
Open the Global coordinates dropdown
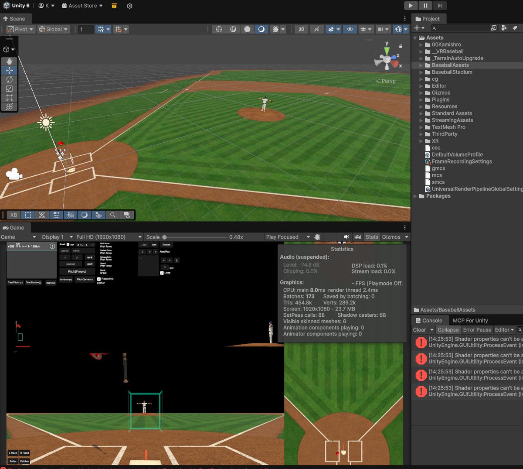[x=54, y=29]
